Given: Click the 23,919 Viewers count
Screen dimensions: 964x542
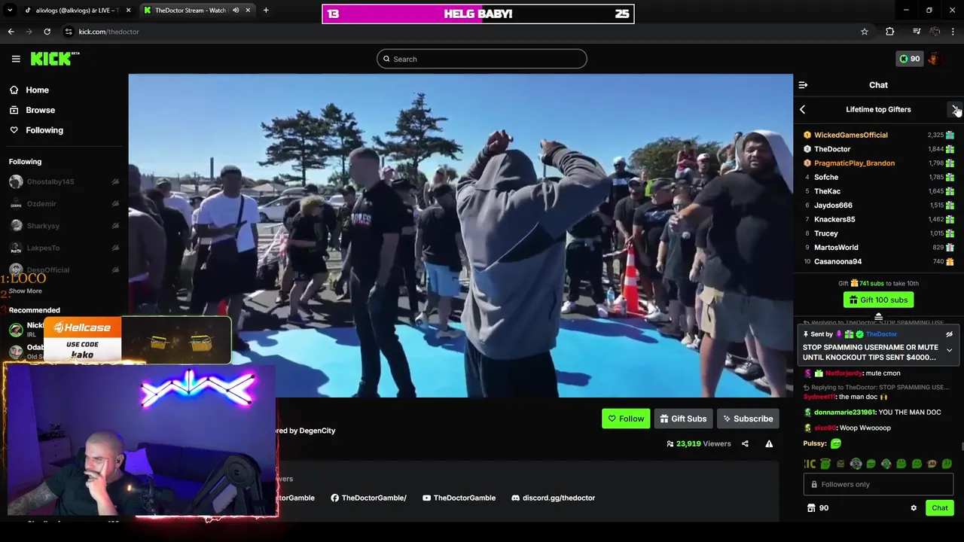Looking at the screenshot, I should (699, 443).
